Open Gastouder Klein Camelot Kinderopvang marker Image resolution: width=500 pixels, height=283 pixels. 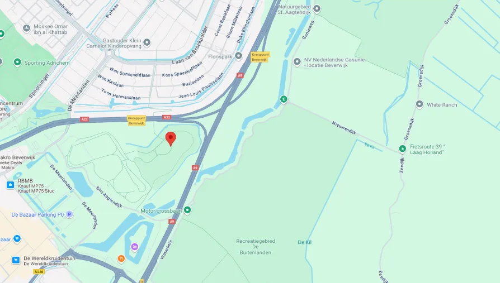(147, 42)
